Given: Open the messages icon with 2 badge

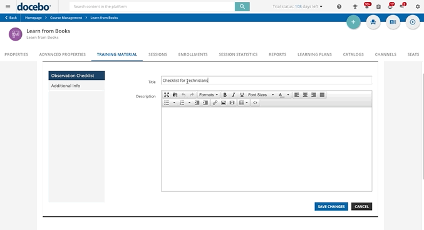Looking at the screenshot, I should pyautogui.click(x=402, y=6).
